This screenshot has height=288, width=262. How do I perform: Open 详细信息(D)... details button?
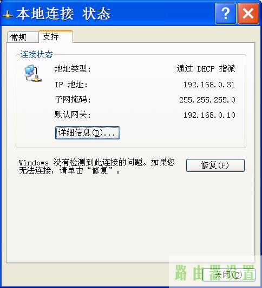coord(88,133)
